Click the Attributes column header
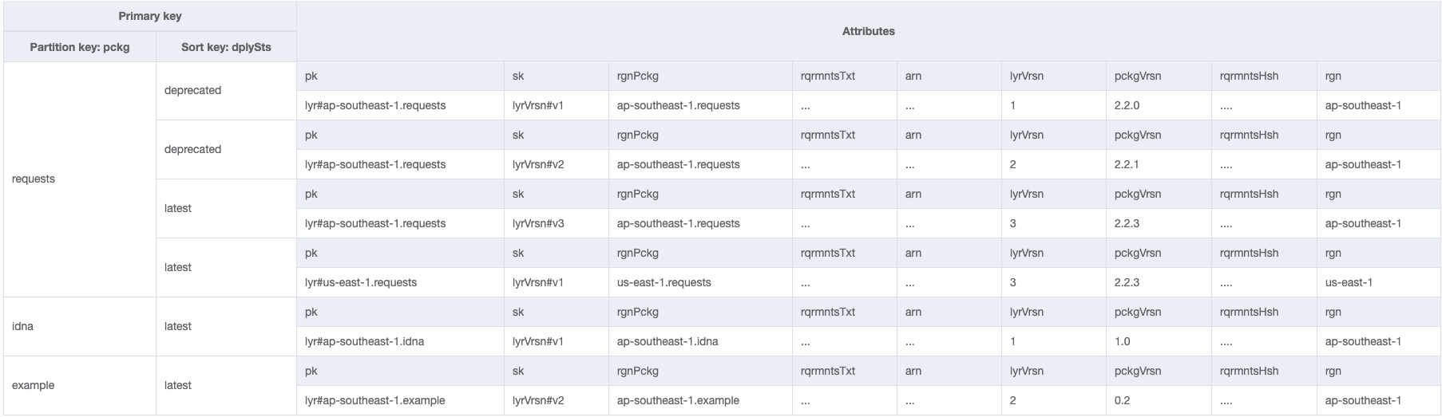 click(868, 31)
